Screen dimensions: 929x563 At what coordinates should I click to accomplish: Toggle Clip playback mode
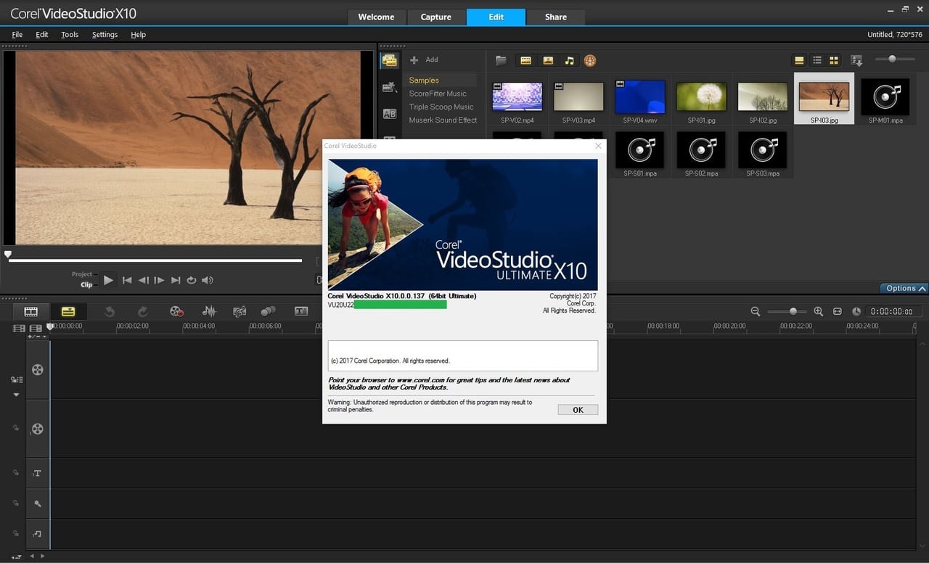pyautogui.click(x=86, y=284)
